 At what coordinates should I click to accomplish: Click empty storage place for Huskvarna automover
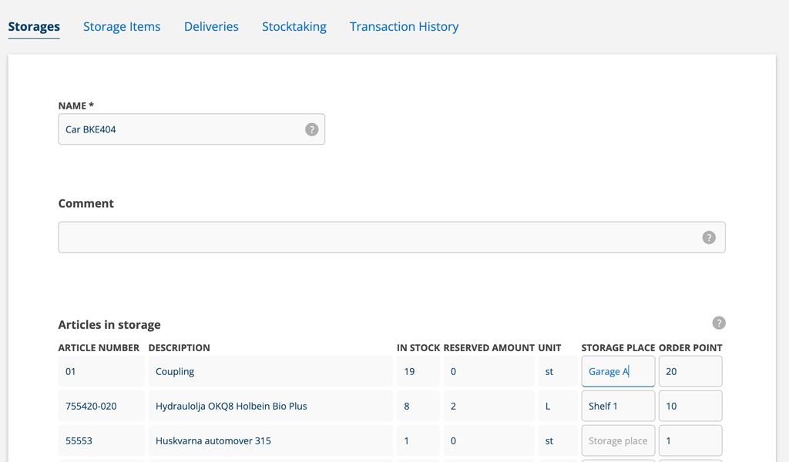coord(617,441)
